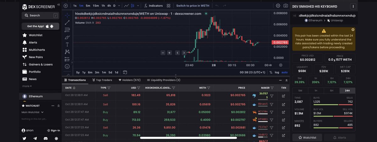Open the prediction and measurement tools
The width and height of the screenshot is (377, 142).
pos(67,59)
